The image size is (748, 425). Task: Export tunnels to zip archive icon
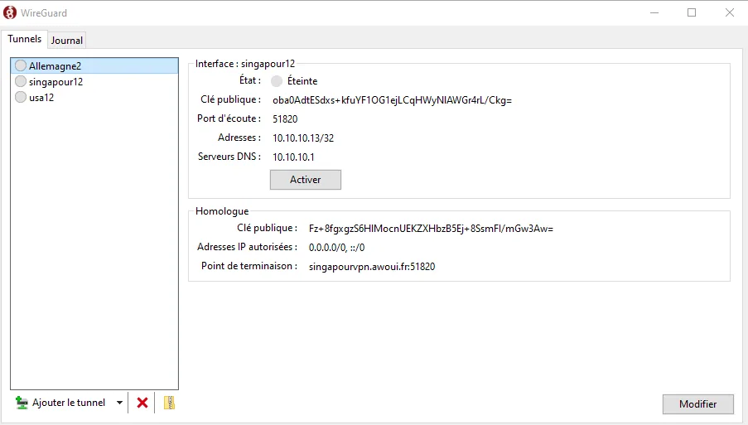pyautogui.click(x=169, y=403)
